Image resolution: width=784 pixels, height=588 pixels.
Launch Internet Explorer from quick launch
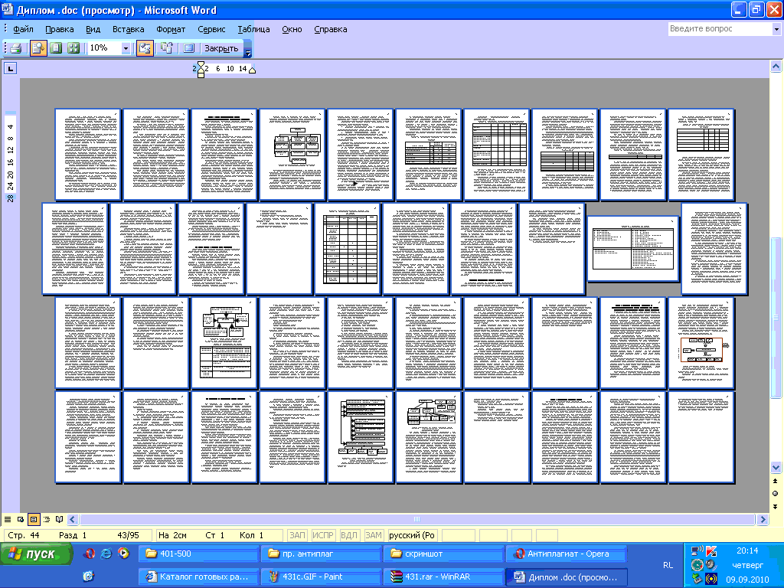[106, 554]
